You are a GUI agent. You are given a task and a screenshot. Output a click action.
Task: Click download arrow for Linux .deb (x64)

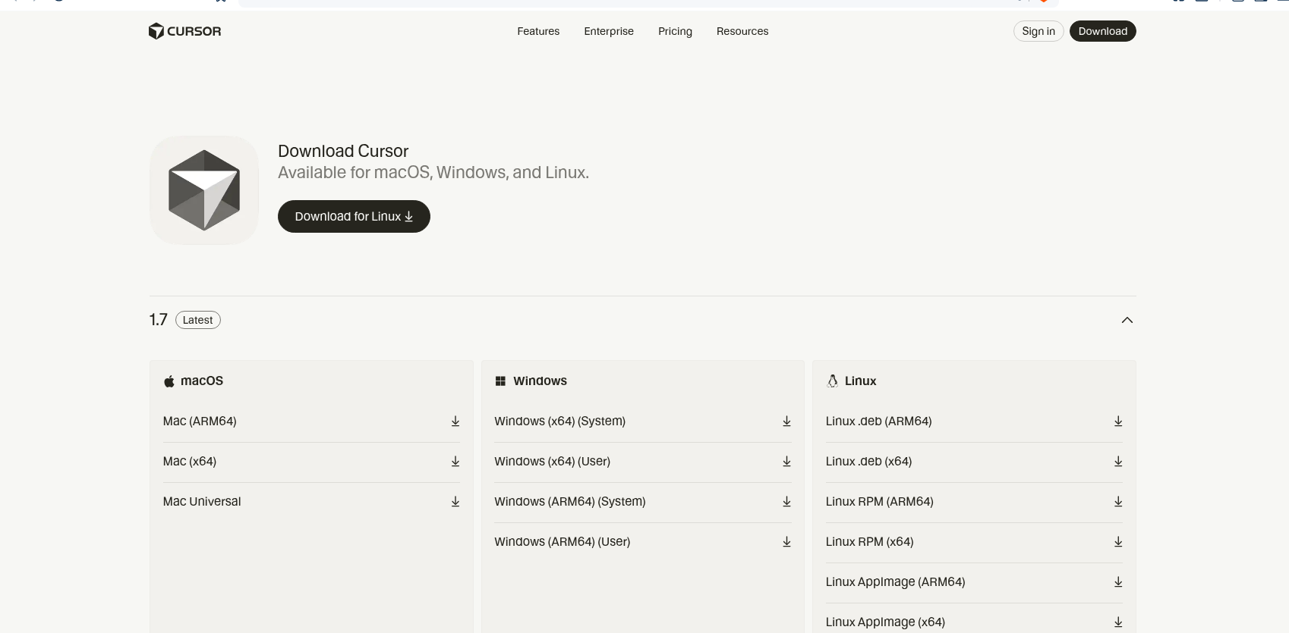pyautogui.click(x=1118, y=462)
